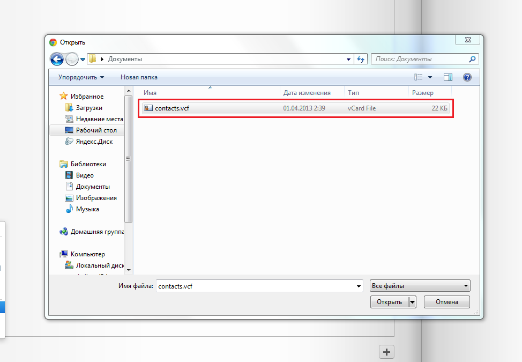This screenshot has height=362, width=522.
Task: Toggle the preview pane icon
Action: coord(448,77)
